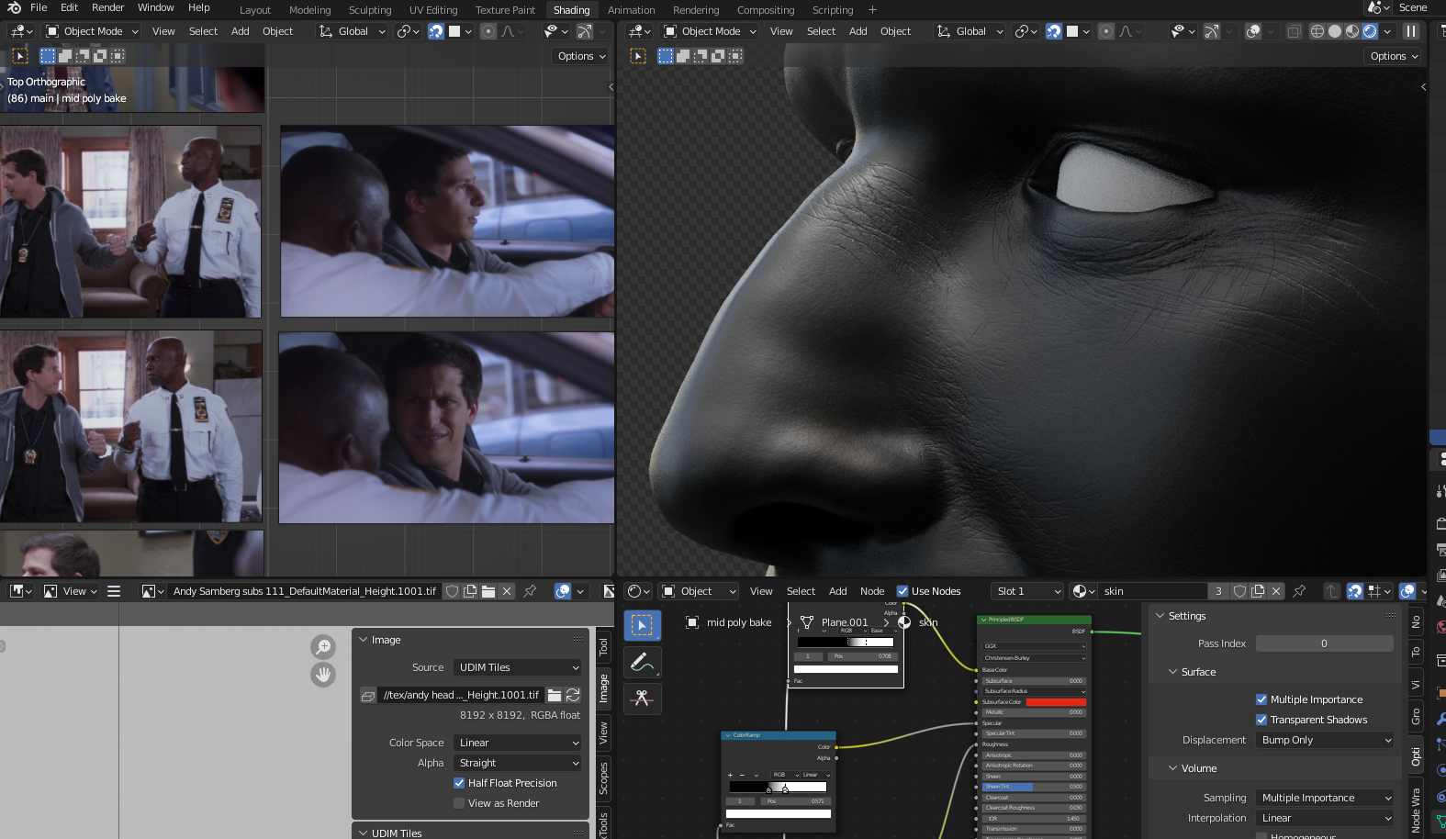Viewport: 1446px width, 839px height.
Task: Unlink the Height.1001.tif image
Action: pos(507,591)
